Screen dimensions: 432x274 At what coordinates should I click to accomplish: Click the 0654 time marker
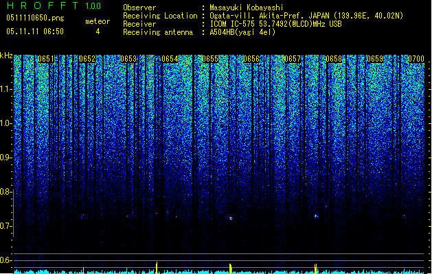point(170,59)
